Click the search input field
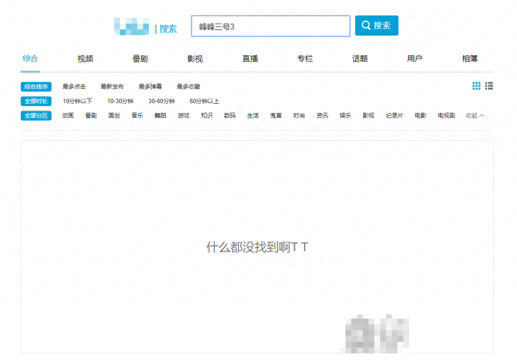517x363 pixels. [270, 27]
